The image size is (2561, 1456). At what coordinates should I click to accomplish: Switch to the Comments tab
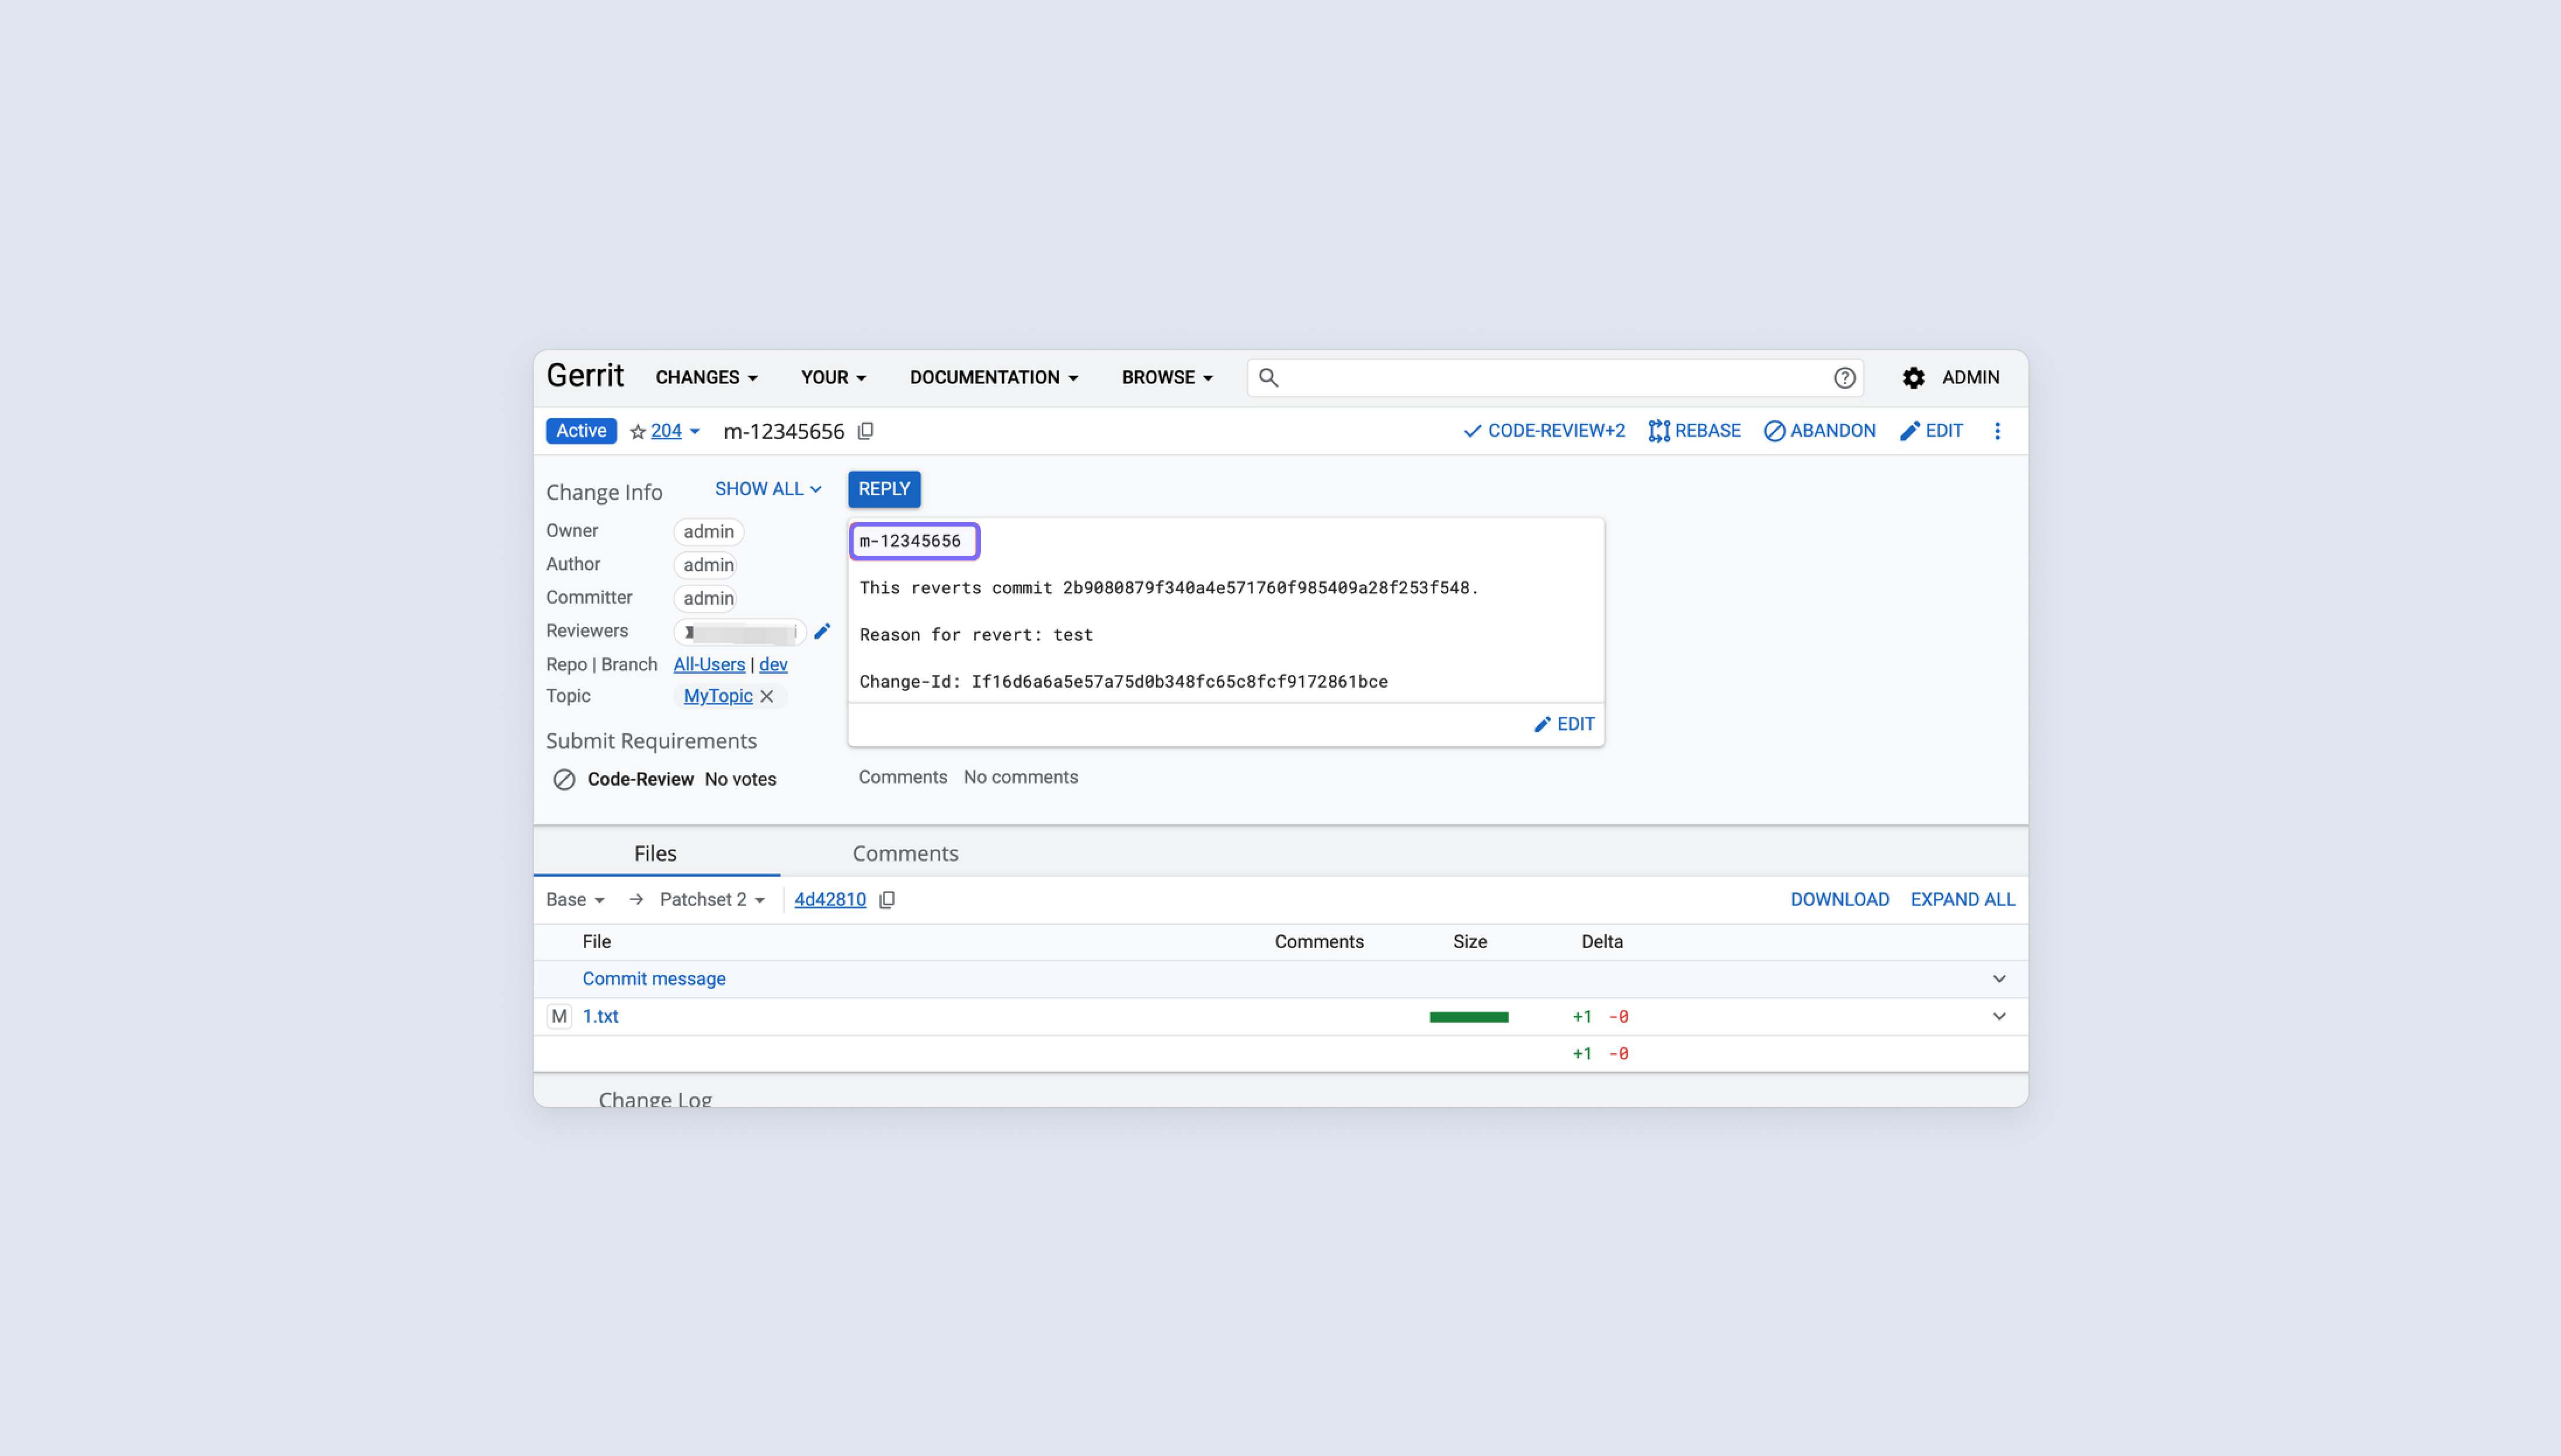click(x=905, y=853)
